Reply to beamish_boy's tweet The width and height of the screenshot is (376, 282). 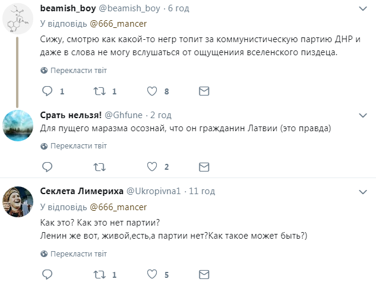click(48, 91)
